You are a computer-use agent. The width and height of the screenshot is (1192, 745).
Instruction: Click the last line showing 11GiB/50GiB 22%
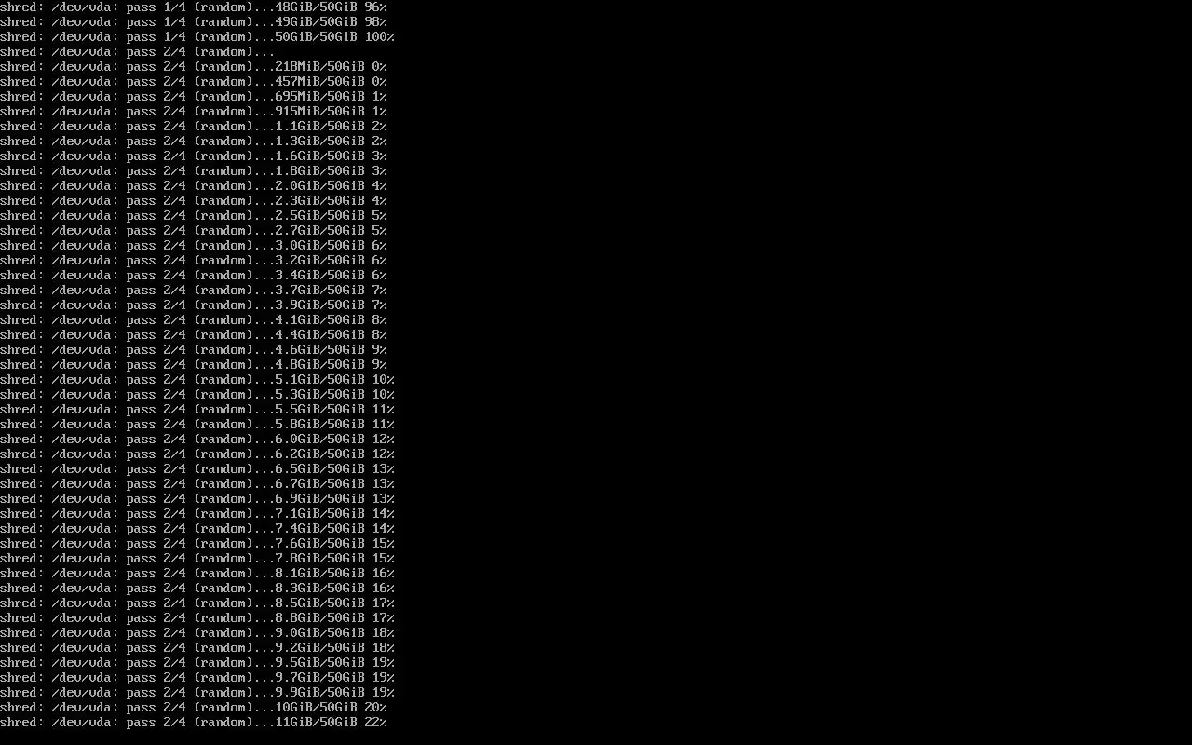194,723
